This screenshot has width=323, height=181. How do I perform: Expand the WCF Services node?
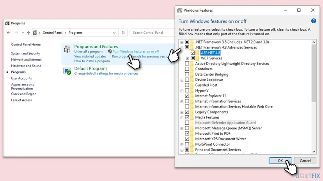188,59
